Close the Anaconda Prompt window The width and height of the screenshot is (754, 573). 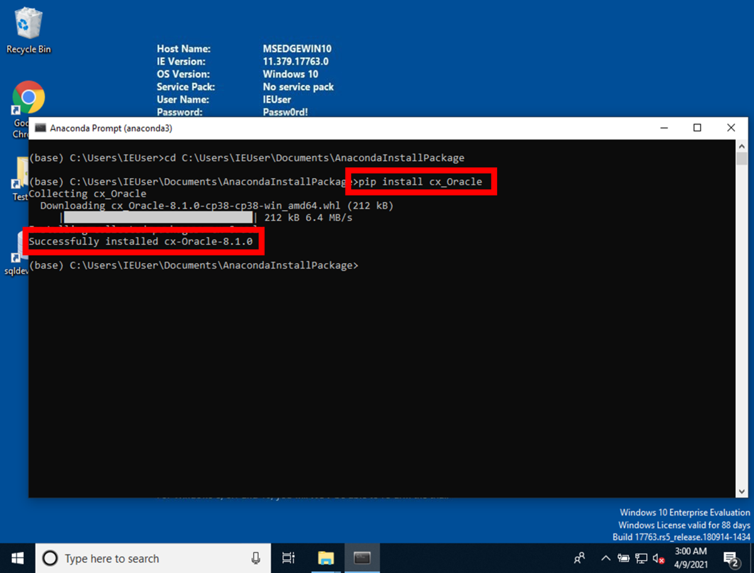click(x=731, y=128)
